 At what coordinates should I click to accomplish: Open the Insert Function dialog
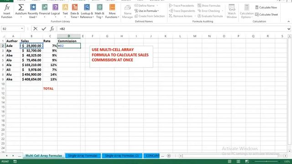[7, 11]
